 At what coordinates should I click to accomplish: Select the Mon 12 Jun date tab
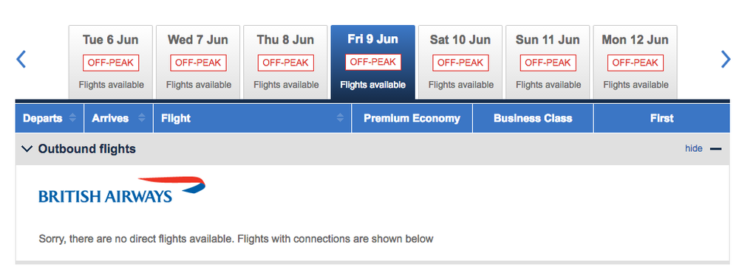[636, 62]
